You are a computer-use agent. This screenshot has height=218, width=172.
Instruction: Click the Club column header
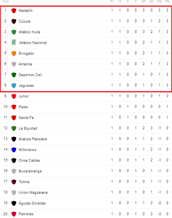[6, 2]
